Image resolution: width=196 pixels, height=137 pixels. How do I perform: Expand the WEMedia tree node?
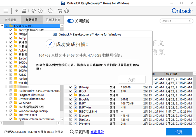(x=6, y=103)
